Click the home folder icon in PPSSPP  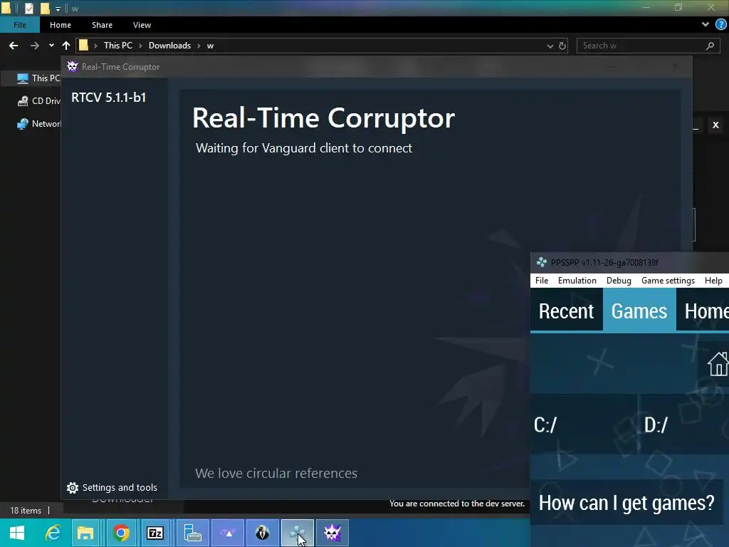pyautogui.click(x=718, y=364)
